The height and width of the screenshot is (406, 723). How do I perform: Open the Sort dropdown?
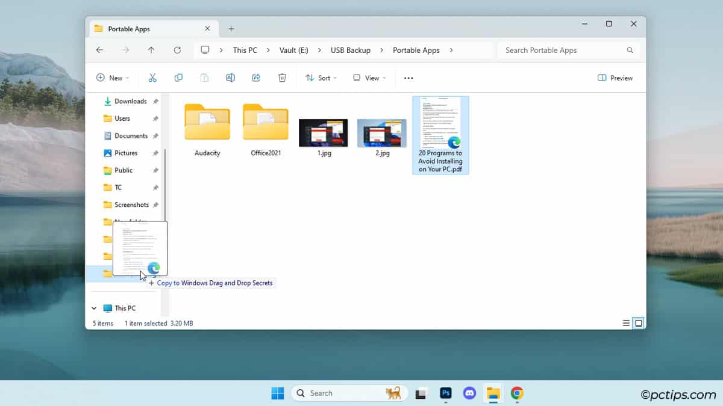pos(321,78)
